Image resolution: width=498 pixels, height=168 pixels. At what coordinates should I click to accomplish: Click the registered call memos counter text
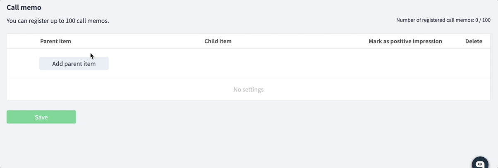click(x=443, y=20)
